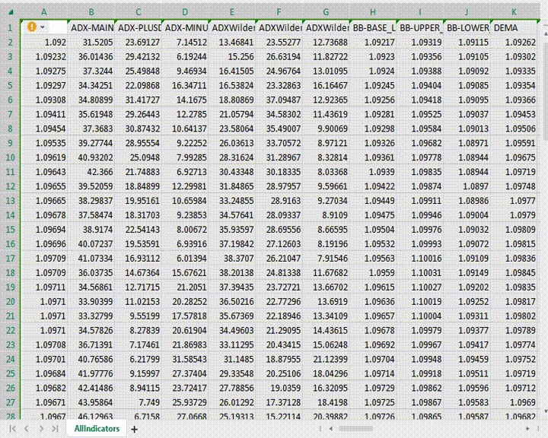Click the error warning icon in cell A1
548x438 pixels.
pyautogui.click(x=31, y=27)
